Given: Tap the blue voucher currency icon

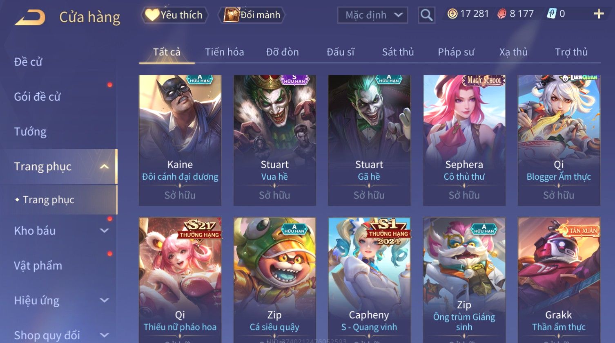Looking at the screenshot, I should pos(552,14).
